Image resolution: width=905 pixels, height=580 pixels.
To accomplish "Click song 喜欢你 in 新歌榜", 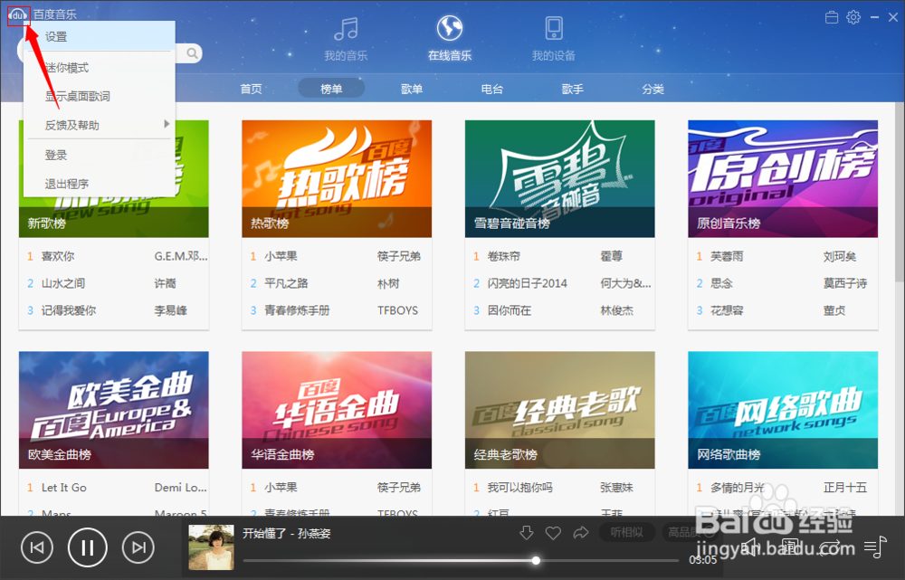I will (58, 256).
